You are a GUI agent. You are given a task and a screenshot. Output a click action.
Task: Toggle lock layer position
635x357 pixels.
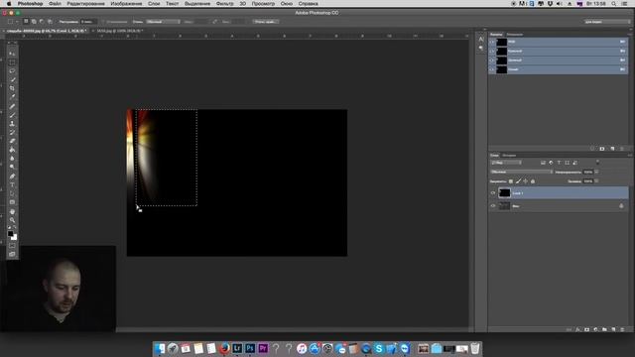(525, 181)
